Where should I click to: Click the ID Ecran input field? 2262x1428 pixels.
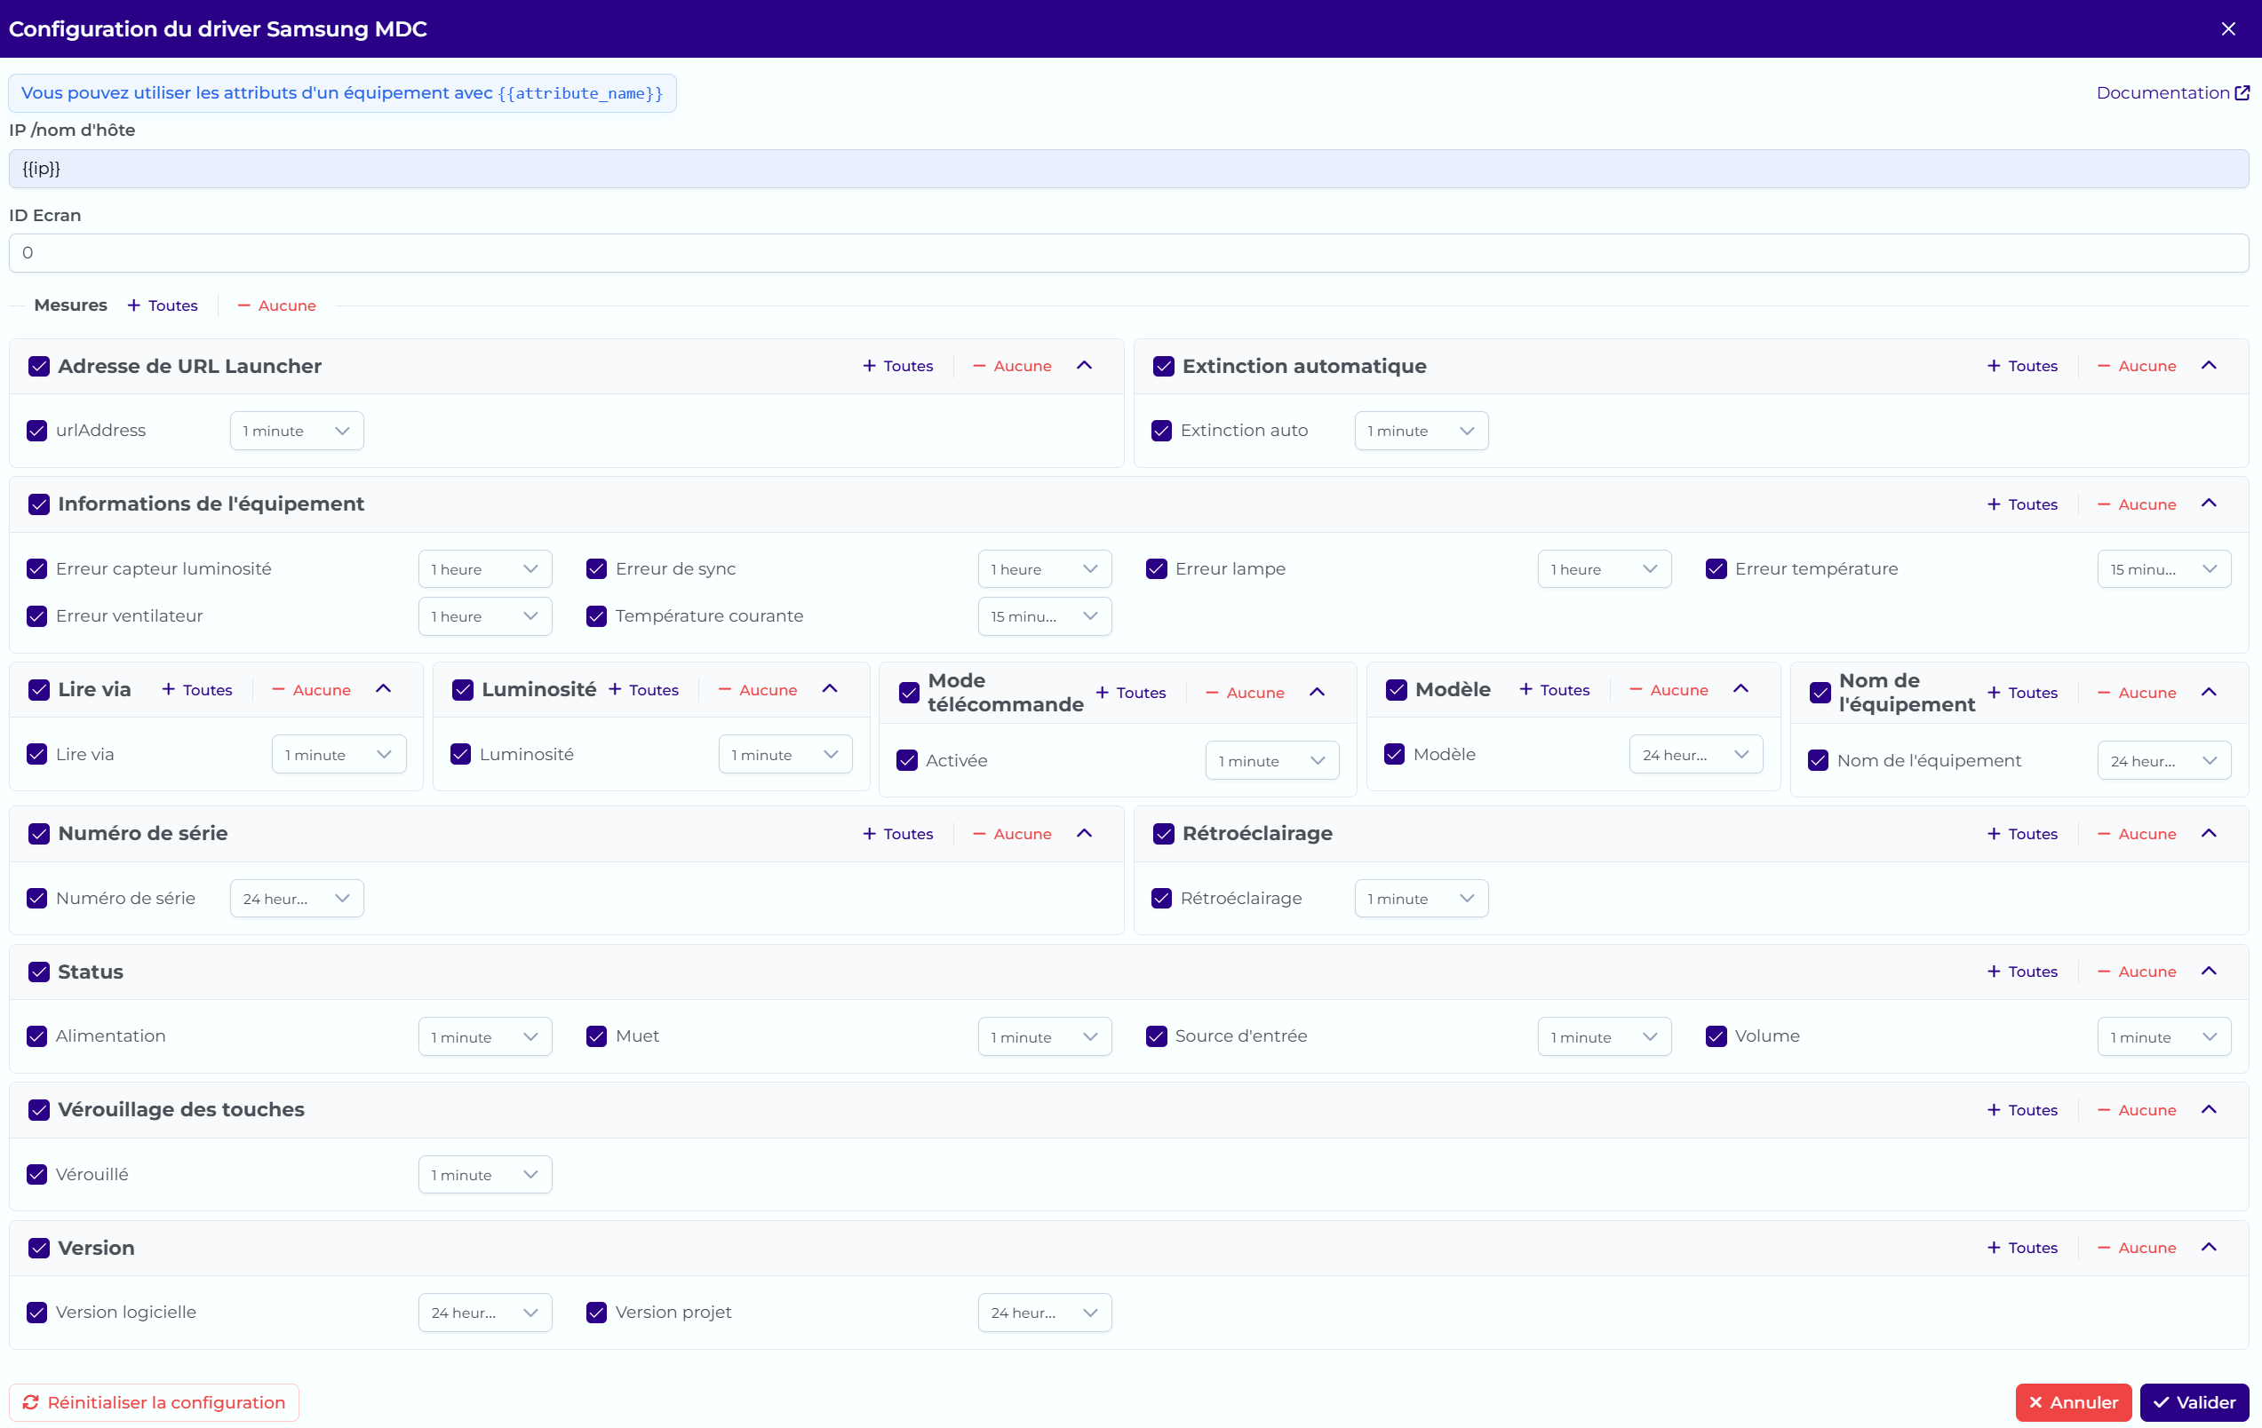point(1129,252)
